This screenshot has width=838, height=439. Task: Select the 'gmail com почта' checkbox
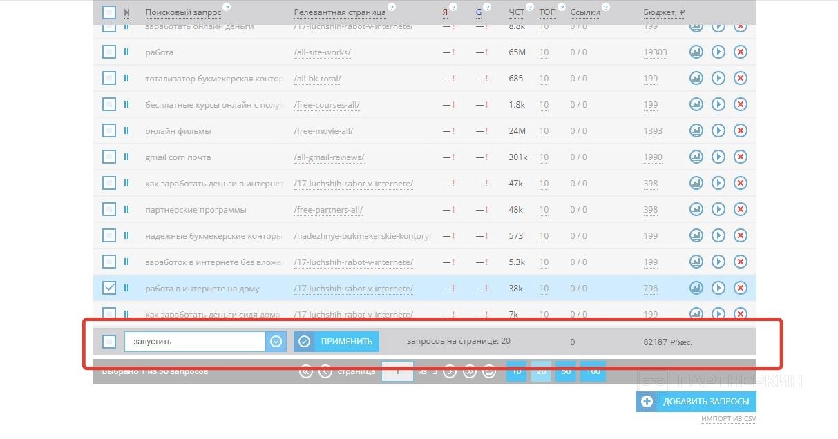click(109, 157)
